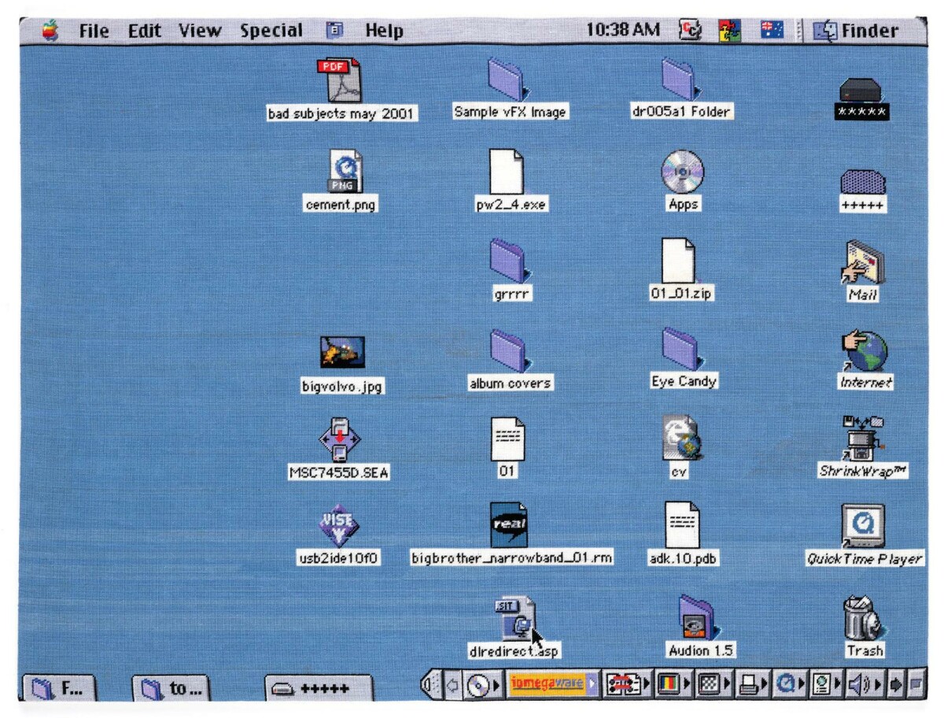Open the Apple menu
This screenshot has width=944, height=722.
coord(50,31)
